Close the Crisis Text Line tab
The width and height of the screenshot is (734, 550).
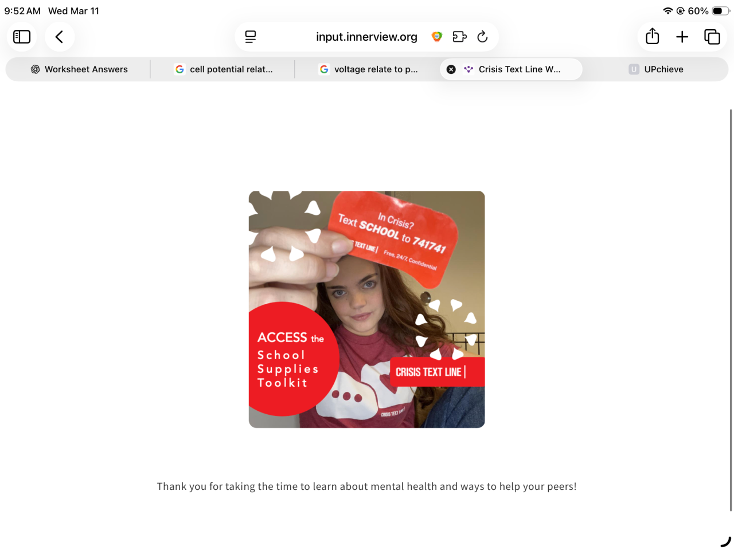click(451, 69)
